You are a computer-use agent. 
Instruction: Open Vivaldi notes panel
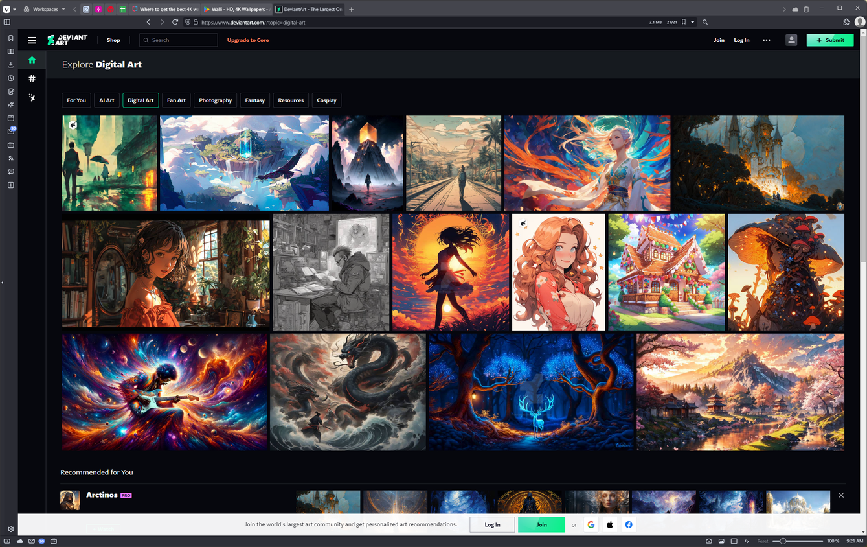[x=10, y=91]
